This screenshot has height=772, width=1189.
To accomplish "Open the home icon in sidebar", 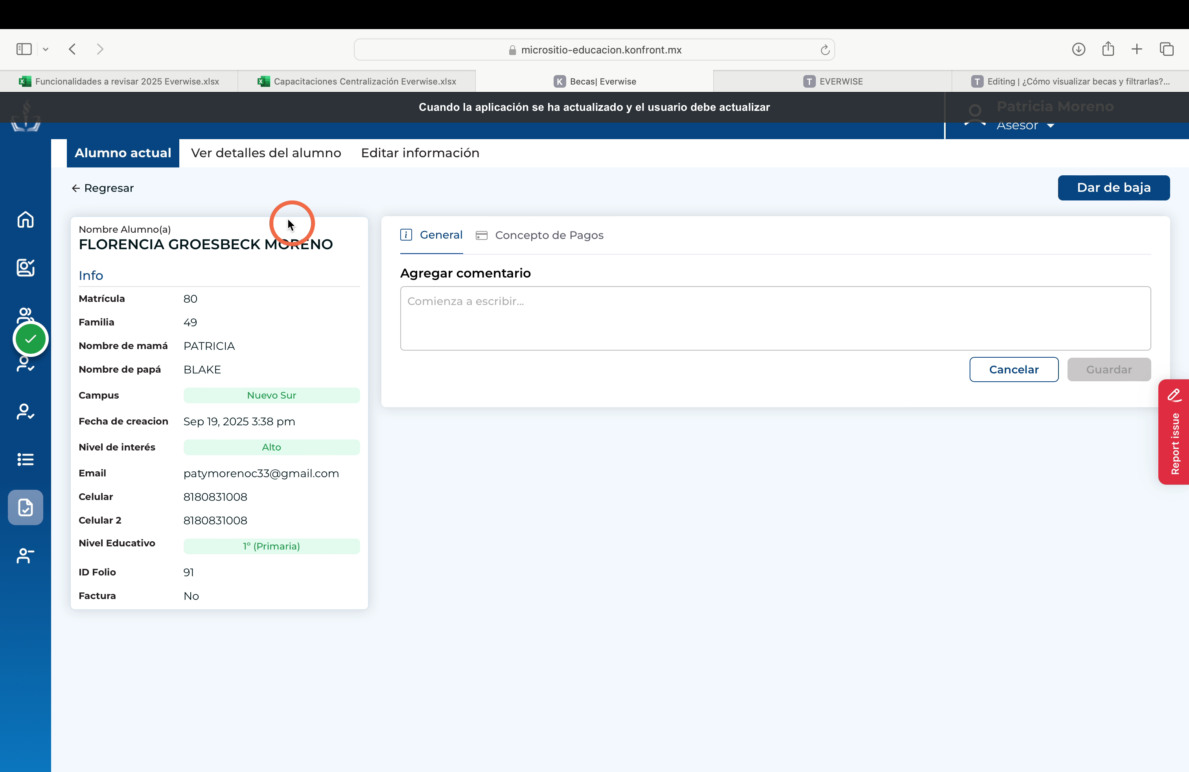I will [26, 219].
